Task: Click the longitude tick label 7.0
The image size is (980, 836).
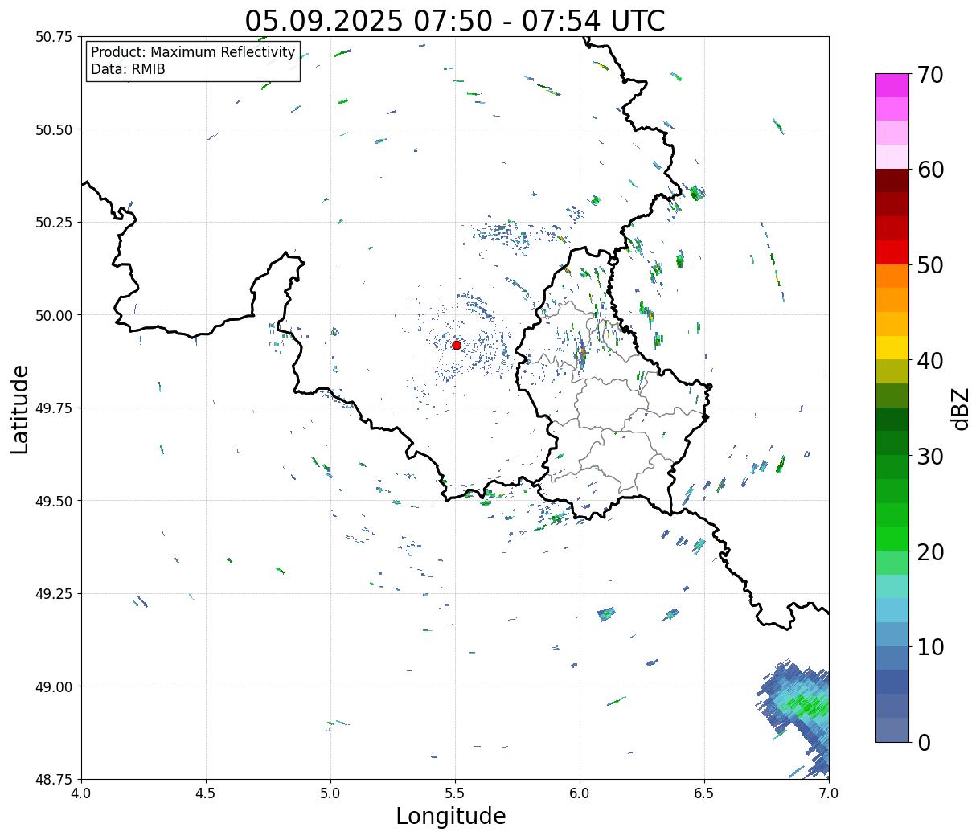Action: pos(829,793)
